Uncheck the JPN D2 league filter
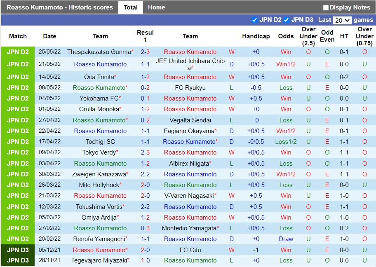The width and height of the screenshot is (376, 267). coord(254,20)
